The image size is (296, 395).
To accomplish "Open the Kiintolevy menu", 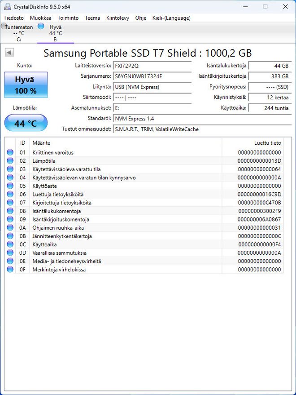I will (118, 18).
